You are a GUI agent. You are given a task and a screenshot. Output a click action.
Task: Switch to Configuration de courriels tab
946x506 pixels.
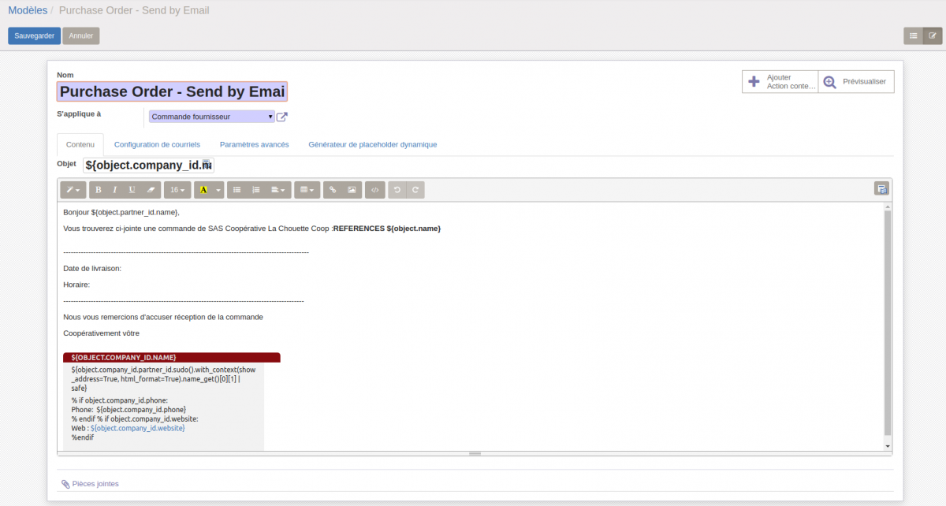[157, 145]
